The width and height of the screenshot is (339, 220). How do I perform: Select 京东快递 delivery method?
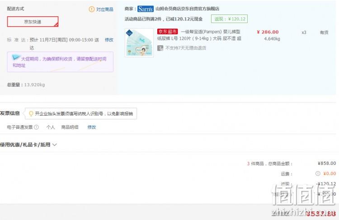click(33, 22)
